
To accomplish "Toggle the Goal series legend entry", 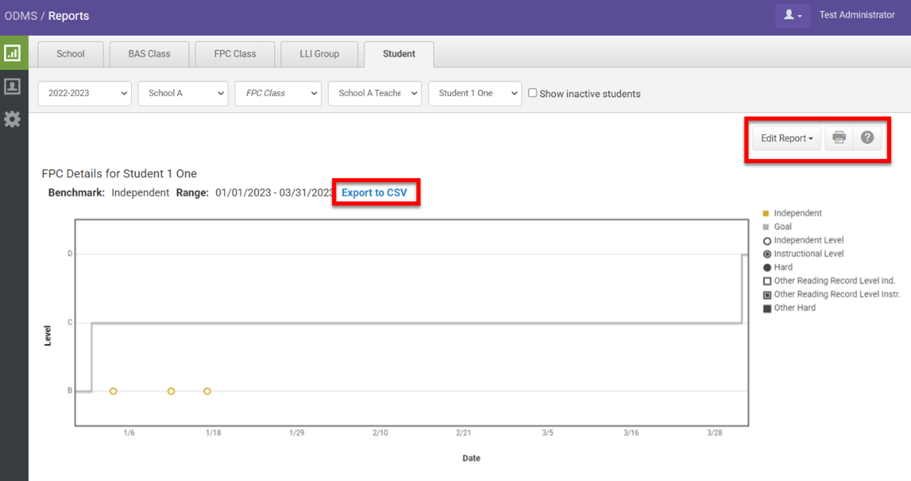I will click(782, 227).
